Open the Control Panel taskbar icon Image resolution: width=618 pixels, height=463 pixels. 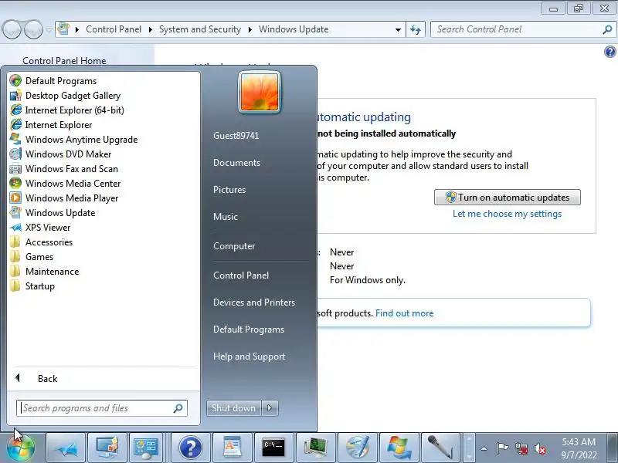(x=146, y=448)
